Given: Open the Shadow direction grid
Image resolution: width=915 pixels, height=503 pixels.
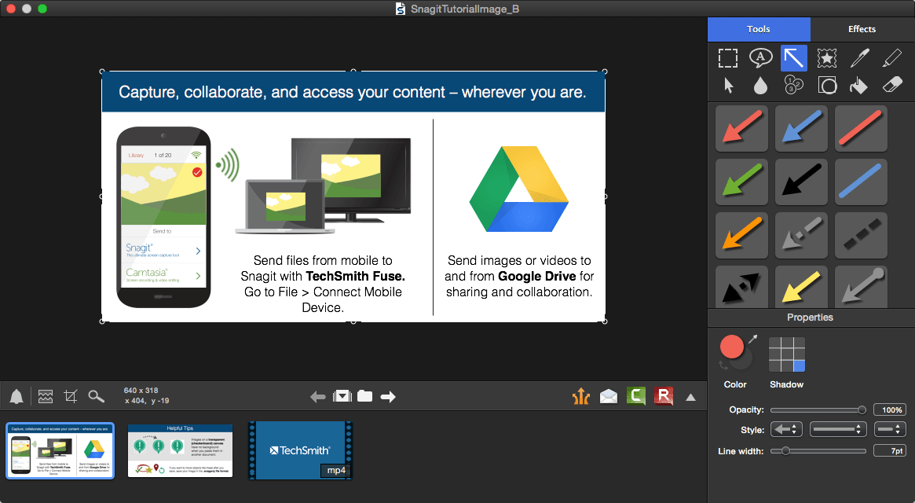Looking at the screenshot, I should (x=787, y=354).
